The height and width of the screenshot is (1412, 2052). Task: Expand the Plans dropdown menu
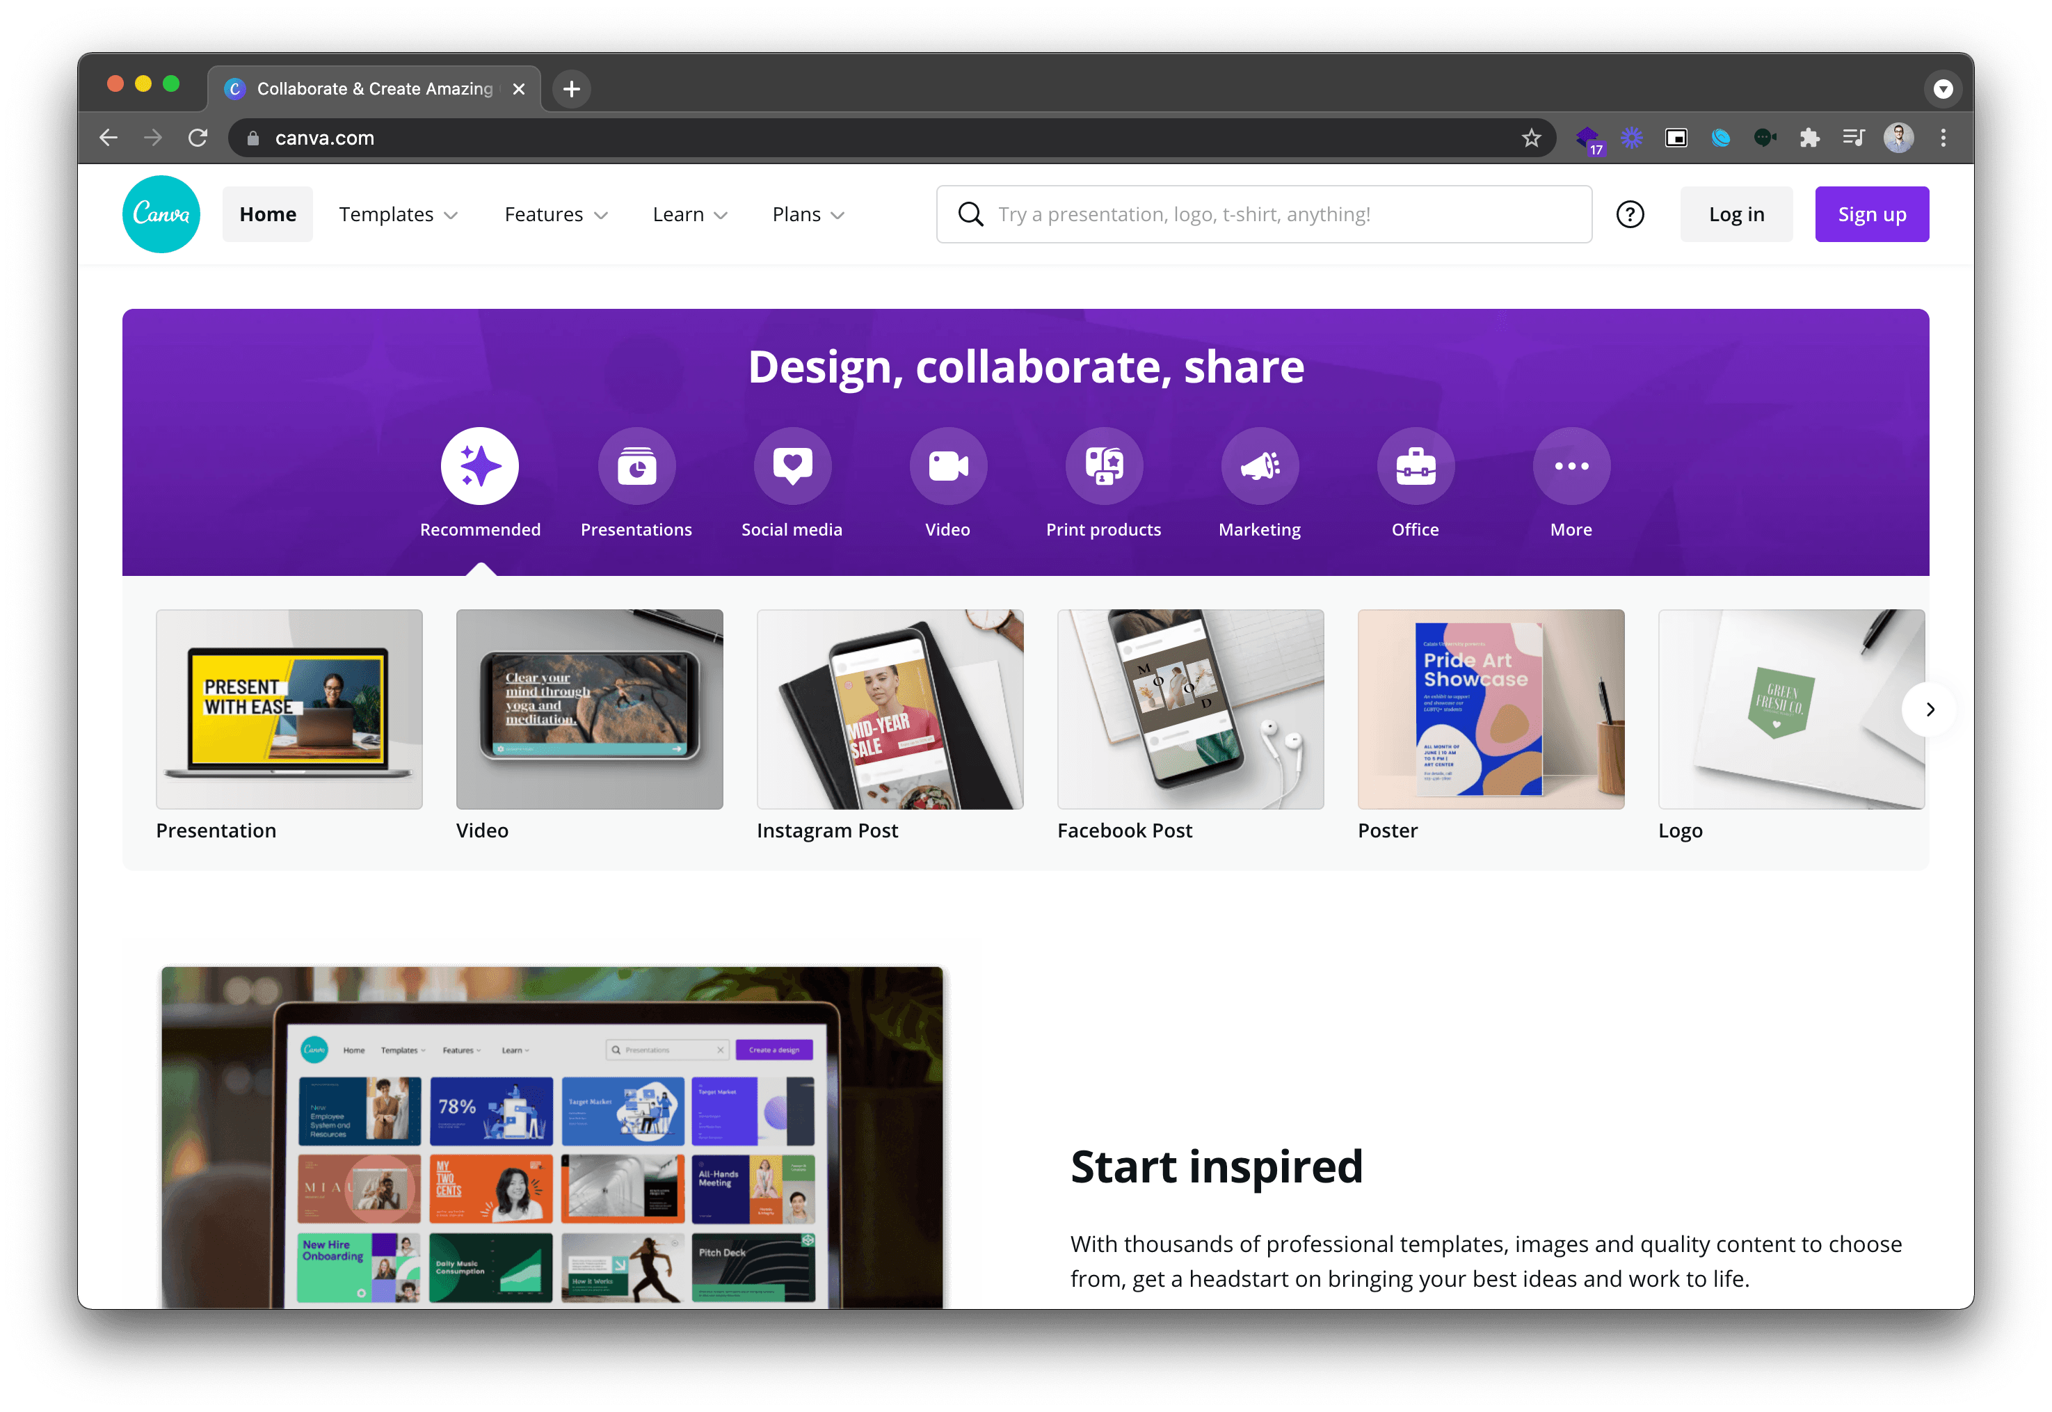[808, 214]
